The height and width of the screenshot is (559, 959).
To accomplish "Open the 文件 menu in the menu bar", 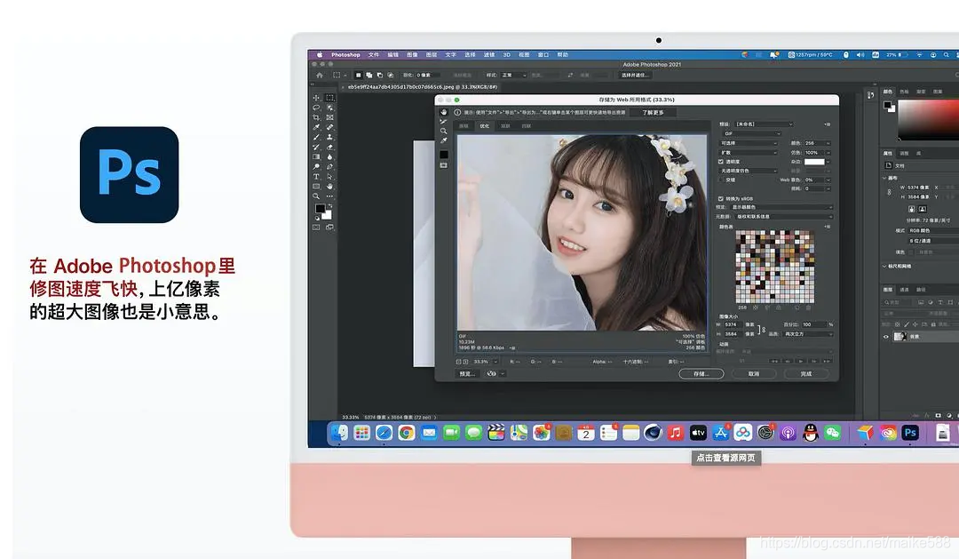I will (374, 55).
